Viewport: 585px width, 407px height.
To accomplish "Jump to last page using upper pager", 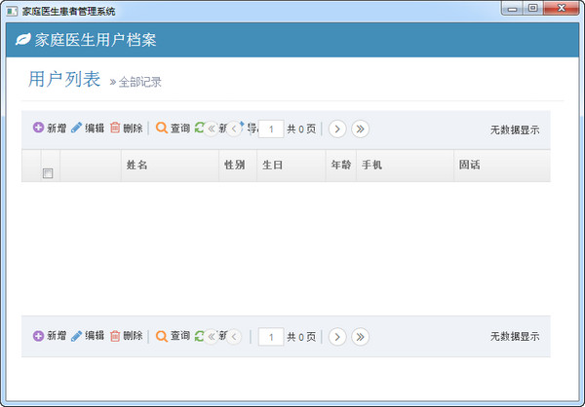I will point(360,129).
